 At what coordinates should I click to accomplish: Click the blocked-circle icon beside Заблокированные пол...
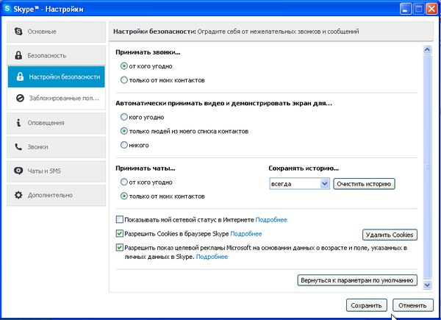click(20, 98)
